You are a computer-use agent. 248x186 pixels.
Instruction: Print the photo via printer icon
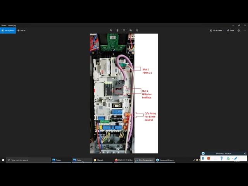click(239, 31)
